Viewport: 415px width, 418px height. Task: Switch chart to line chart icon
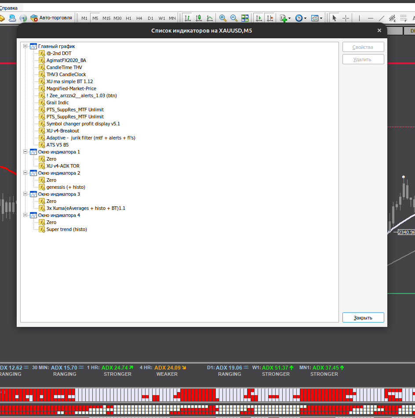210,18
